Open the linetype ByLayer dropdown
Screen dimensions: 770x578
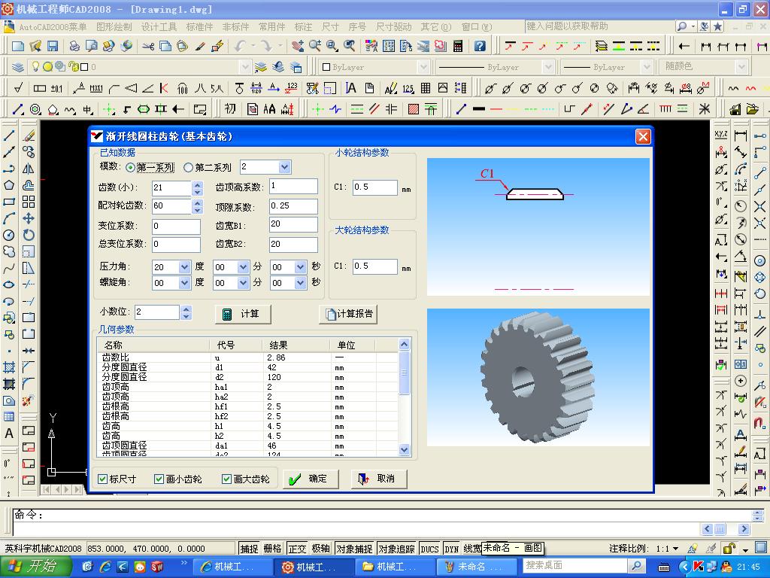(x=548, y=66)
